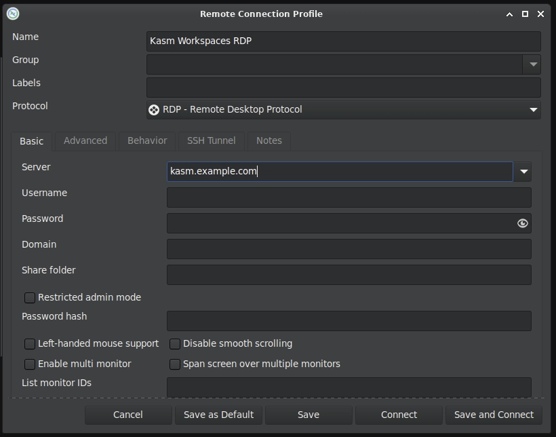
Task: Click into the Group text field
Action: pyautogui.click(x=334, y=64)
